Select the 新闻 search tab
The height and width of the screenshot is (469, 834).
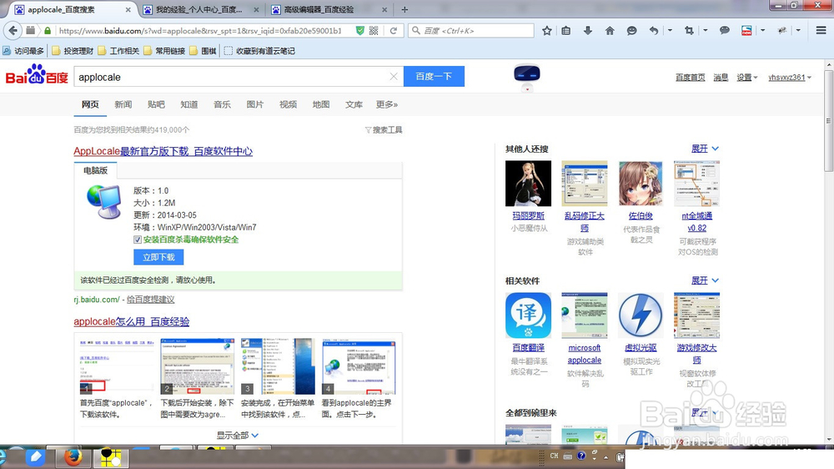click(123, 104)
